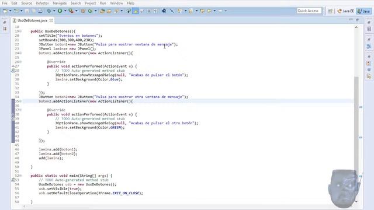The image size is (374, 210).
Task: Launch Debug with the bug icon
Action: click(x=49, y=11)
